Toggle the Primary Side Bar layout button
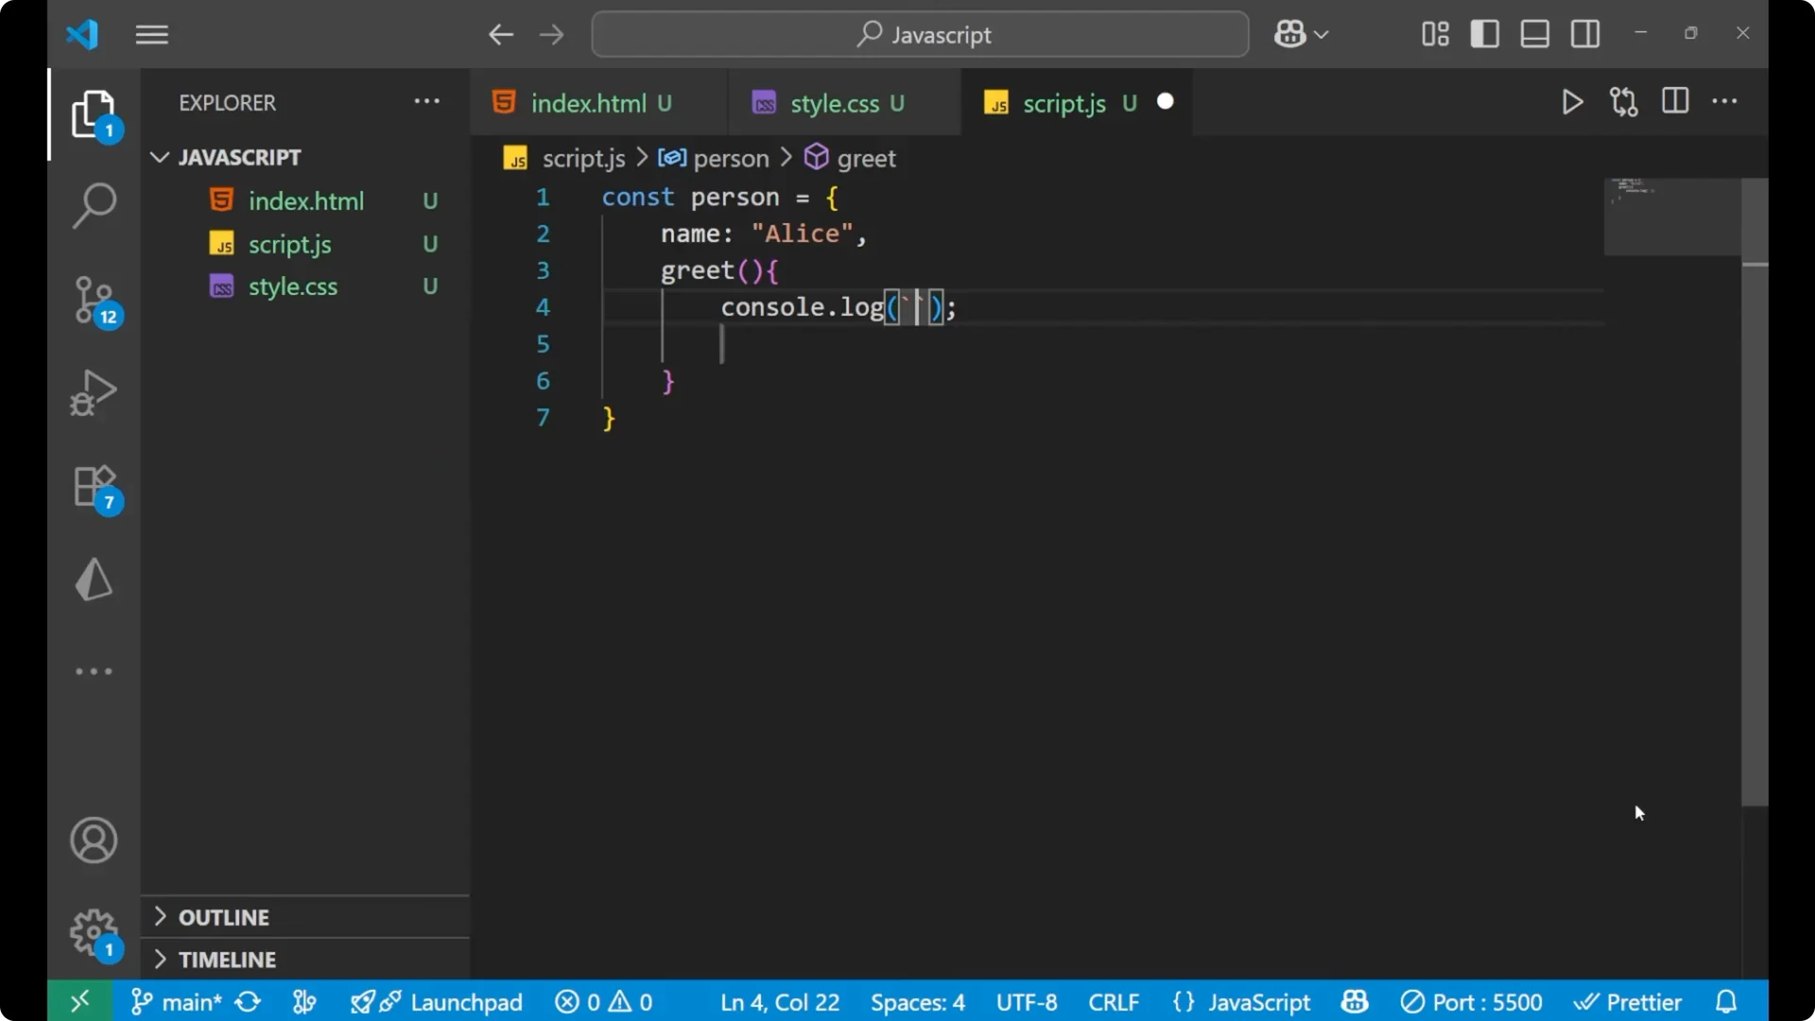Viewport: 1815px width, 1021px height. 1484,34
